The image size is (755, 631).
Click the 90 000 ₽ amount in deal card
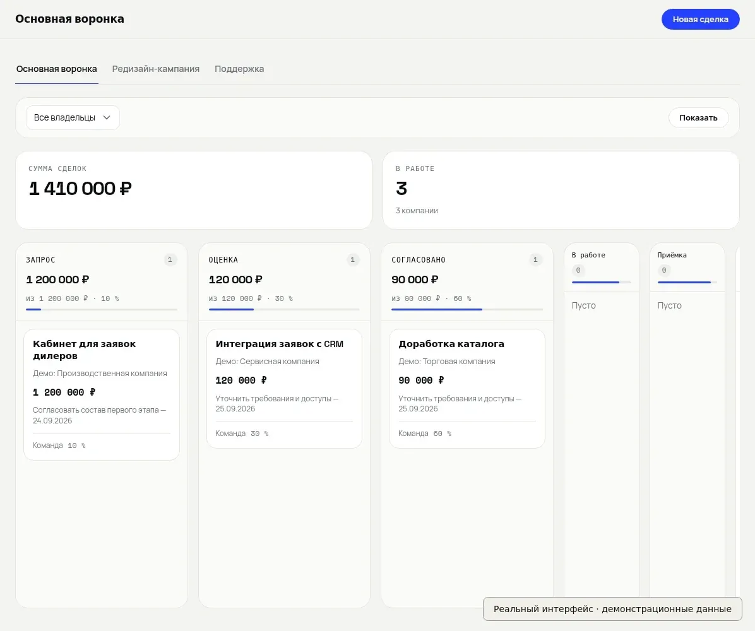point(421,380)
